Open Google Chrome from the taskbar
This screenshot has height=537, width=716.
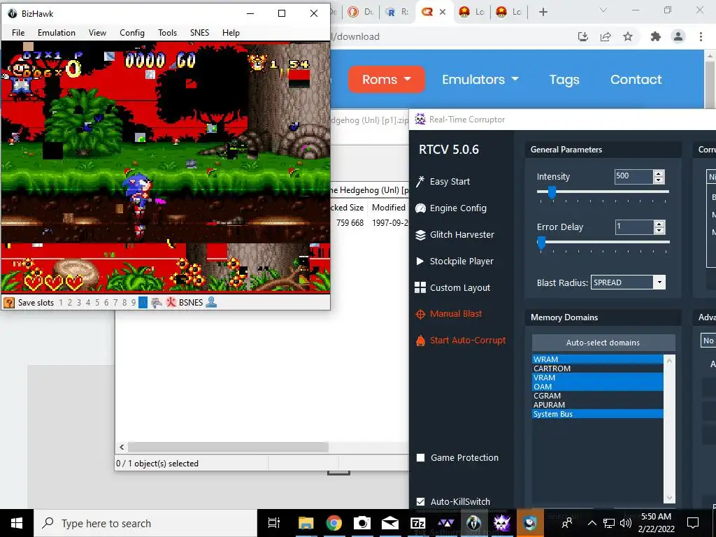pos(334,523)
